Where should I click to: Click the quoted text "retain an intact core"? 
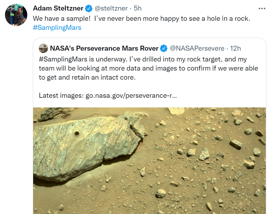tap(104, 78)
